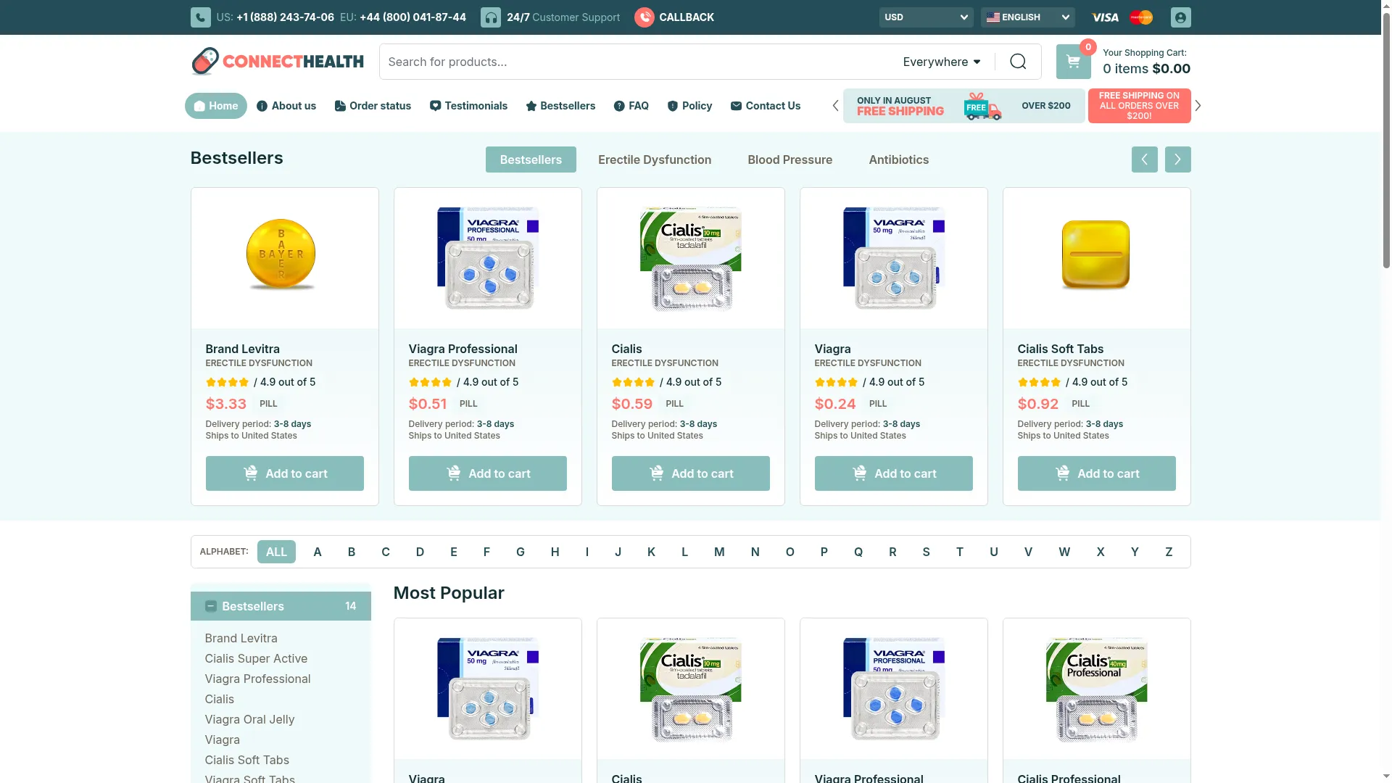Open the user account icon
This screenshot has height=783, width=1392.
click(x=1180, y=17)
